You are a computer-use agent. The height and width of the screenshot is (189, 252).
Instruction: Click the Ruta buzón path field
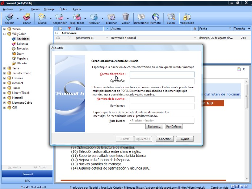[161, 121]
